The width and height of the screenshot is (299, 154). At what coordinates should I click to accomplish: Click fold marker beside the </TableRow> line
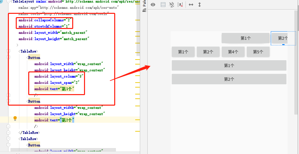coord(8,132)
